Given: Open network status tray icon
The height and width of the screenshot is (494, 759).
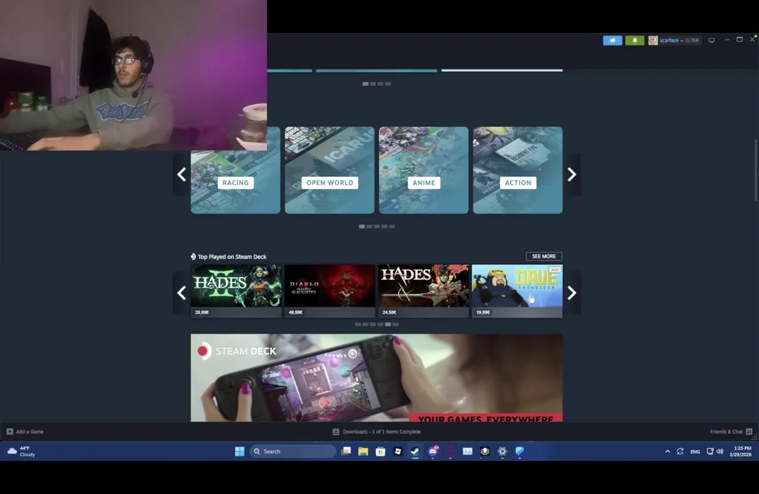Looking at the screenshot, I should (x=710, y=451).
